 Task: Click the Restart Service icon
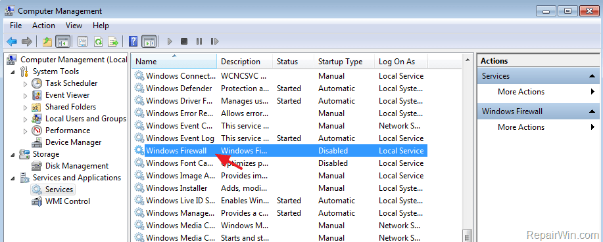coord(214,41)
